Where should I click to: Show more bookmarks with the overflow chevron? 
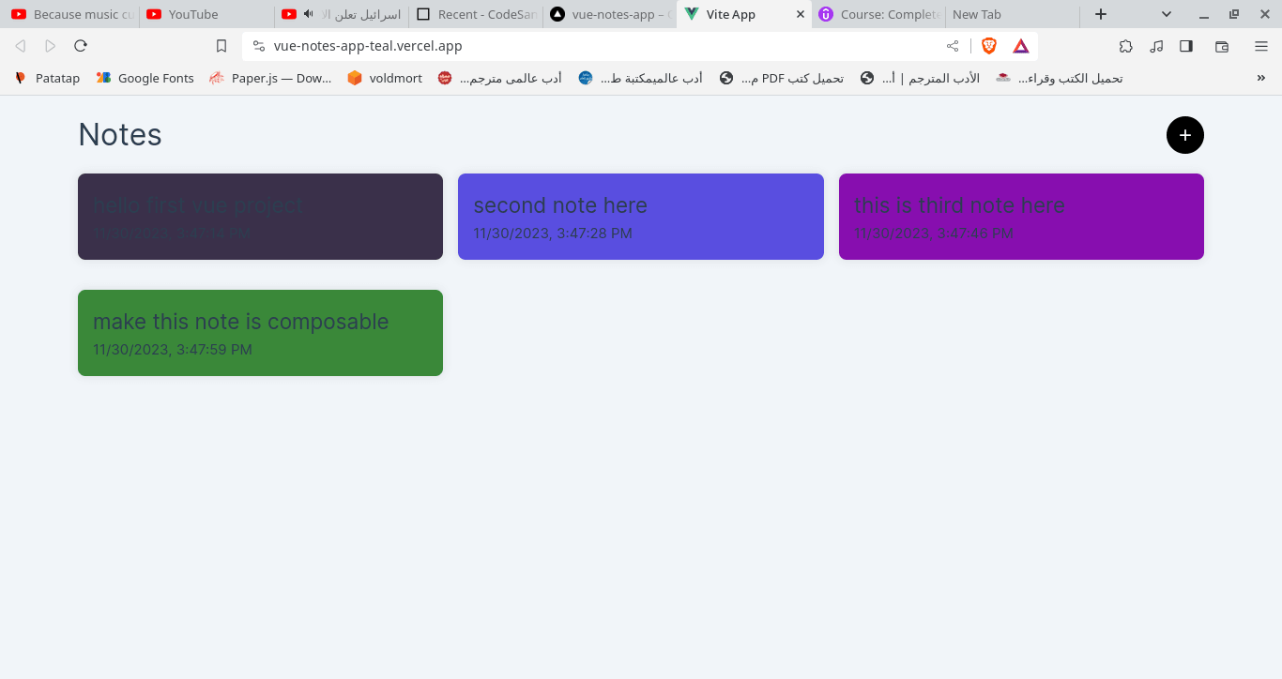(x=1260, y=78)
